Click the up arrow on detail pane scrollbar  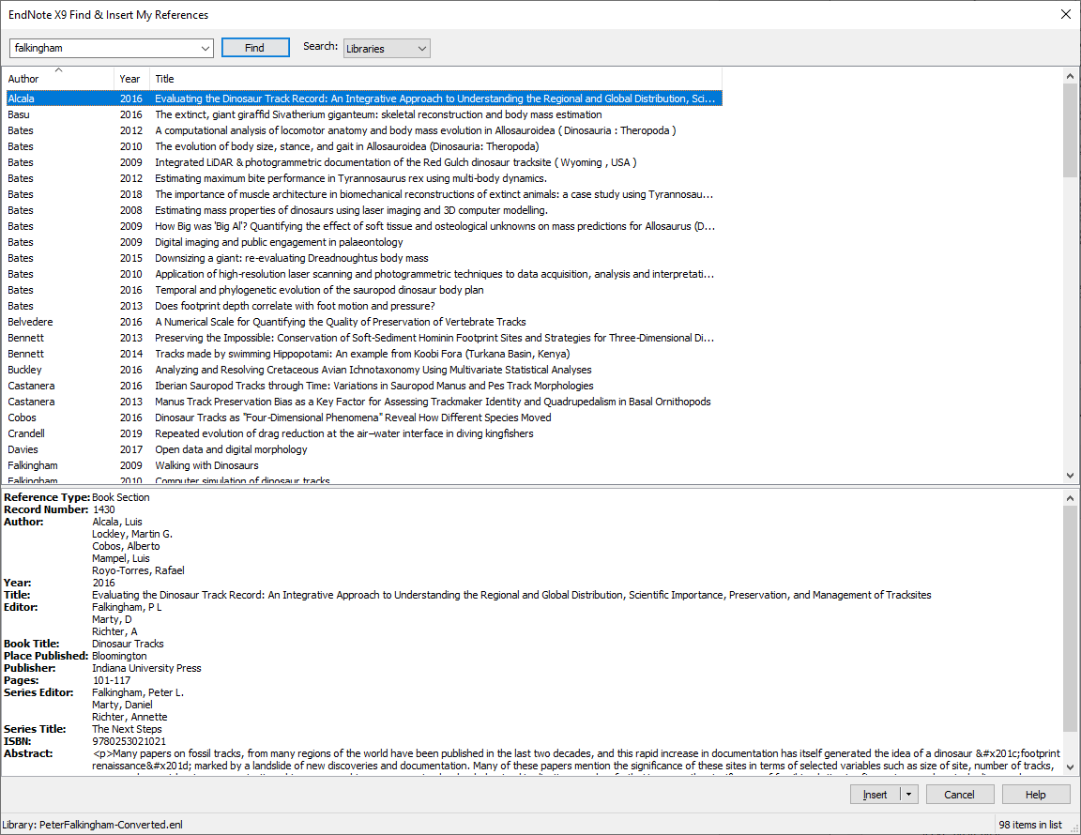(x=1071, y=497)
